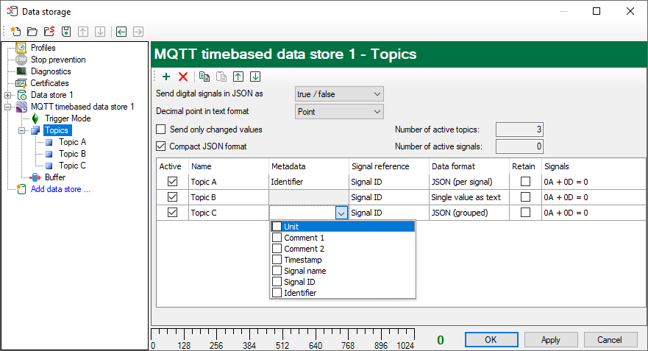Click the grey up arrow toolbar icon
Image resolution: width=648 pixels, height=351 pixels.
coord(83,32)
